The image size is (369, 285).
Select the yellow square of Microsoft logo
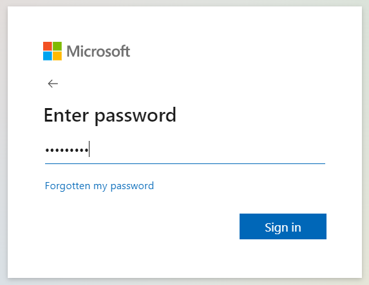(57, 56)
